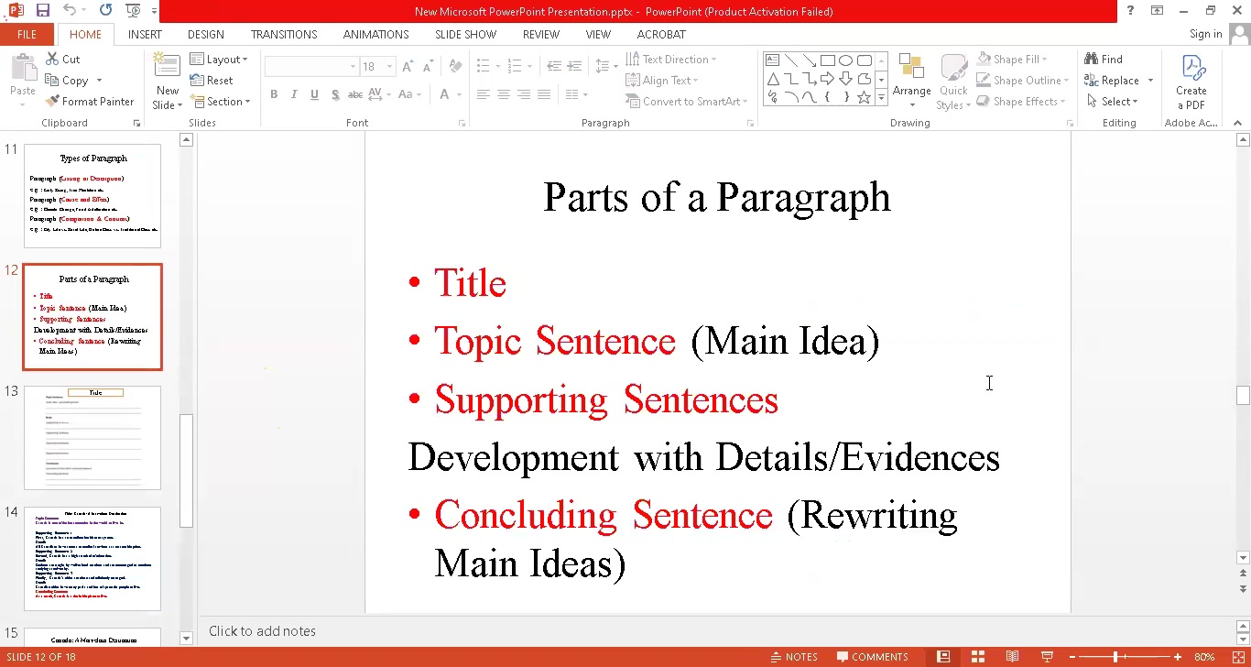Toggle Text Shadow formatting

pos(335,94)
